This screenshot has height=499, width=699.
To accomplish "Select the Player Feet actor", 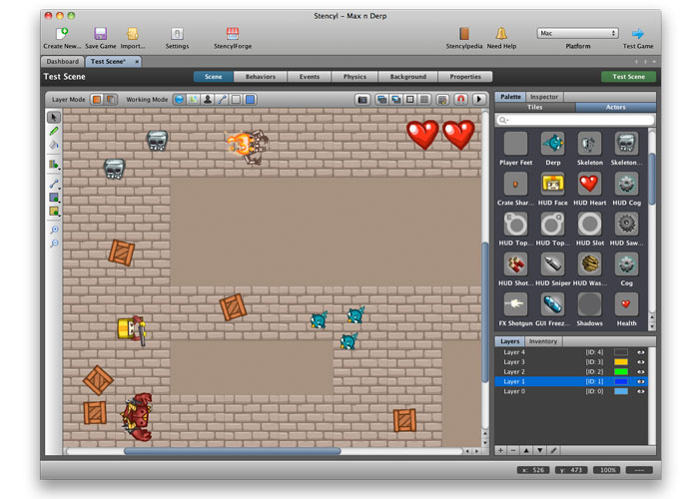I will click(x=516, y=144).
